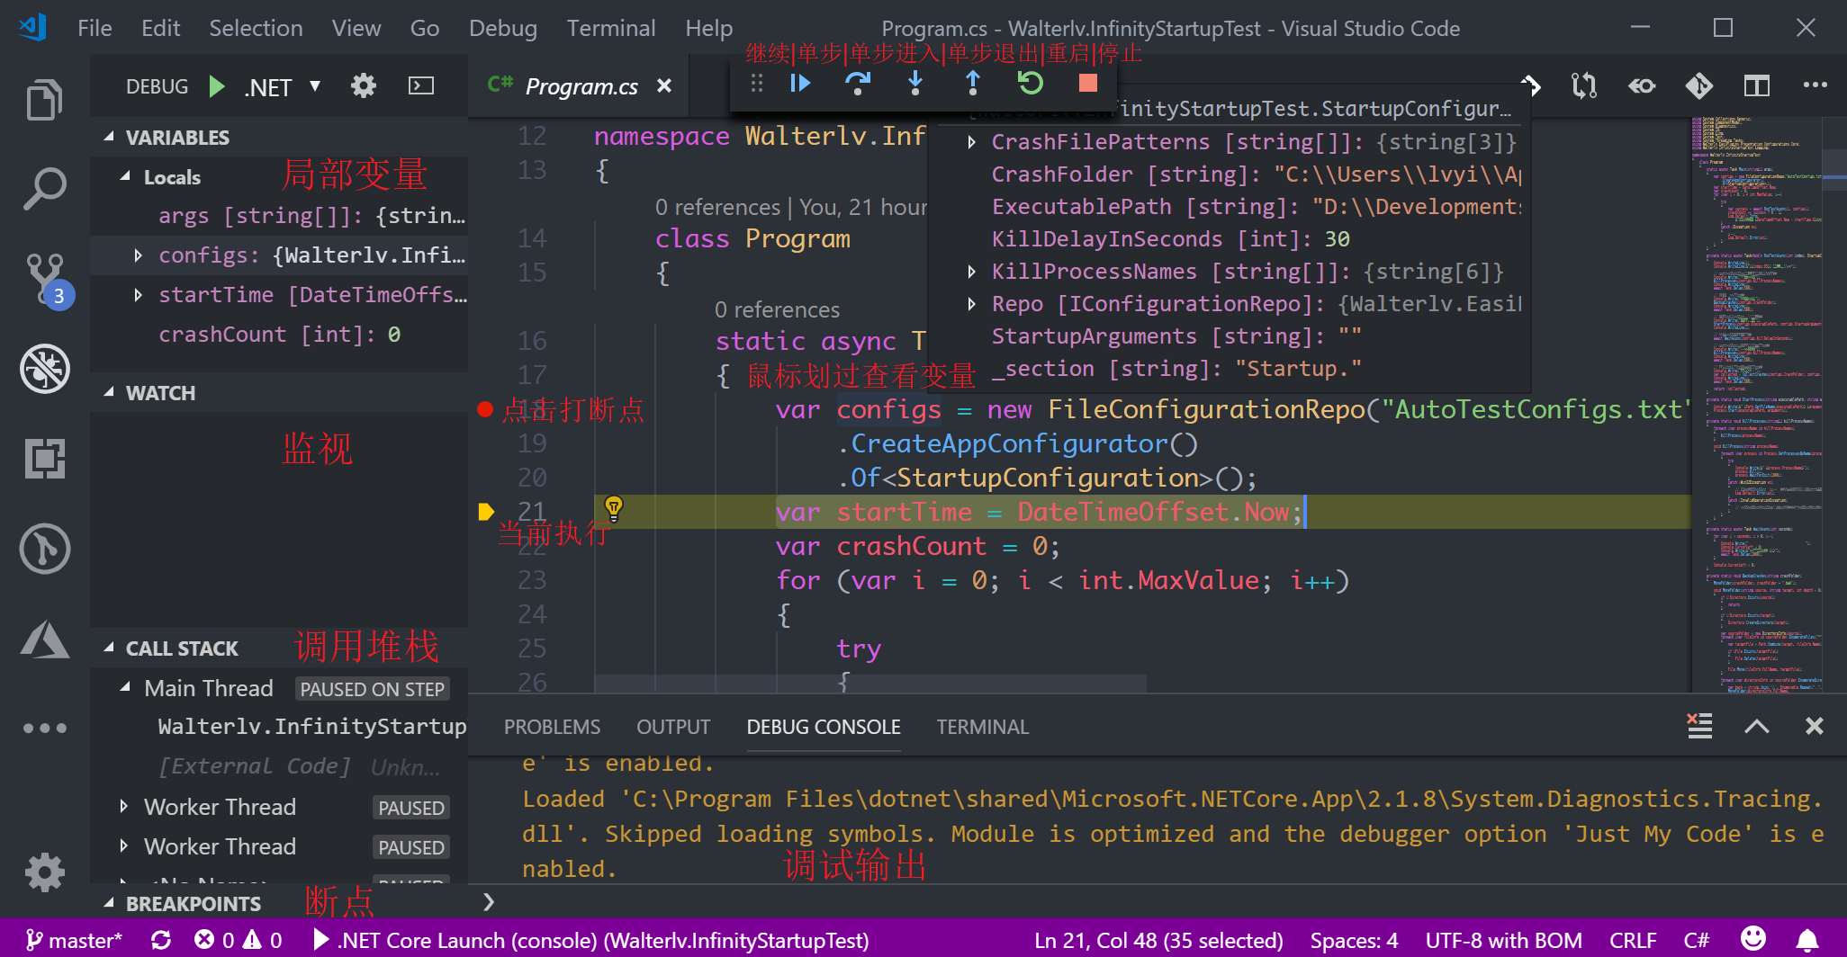Collapse the Locals section in Variables
This screenshot has width=1847, height=957.
point(126,176)
